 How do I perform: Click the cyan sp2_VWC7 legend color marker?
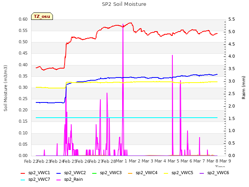[23, 180]
